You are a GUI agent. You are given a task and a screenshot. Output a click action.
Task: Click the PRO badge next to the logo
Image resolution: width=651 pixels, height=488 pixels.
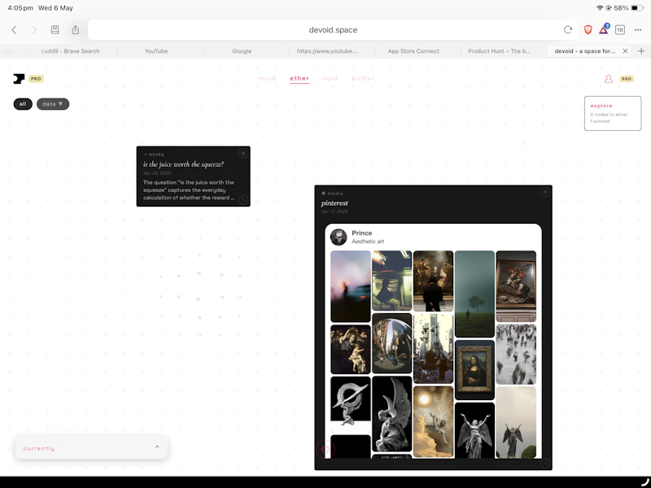[36, 79]
